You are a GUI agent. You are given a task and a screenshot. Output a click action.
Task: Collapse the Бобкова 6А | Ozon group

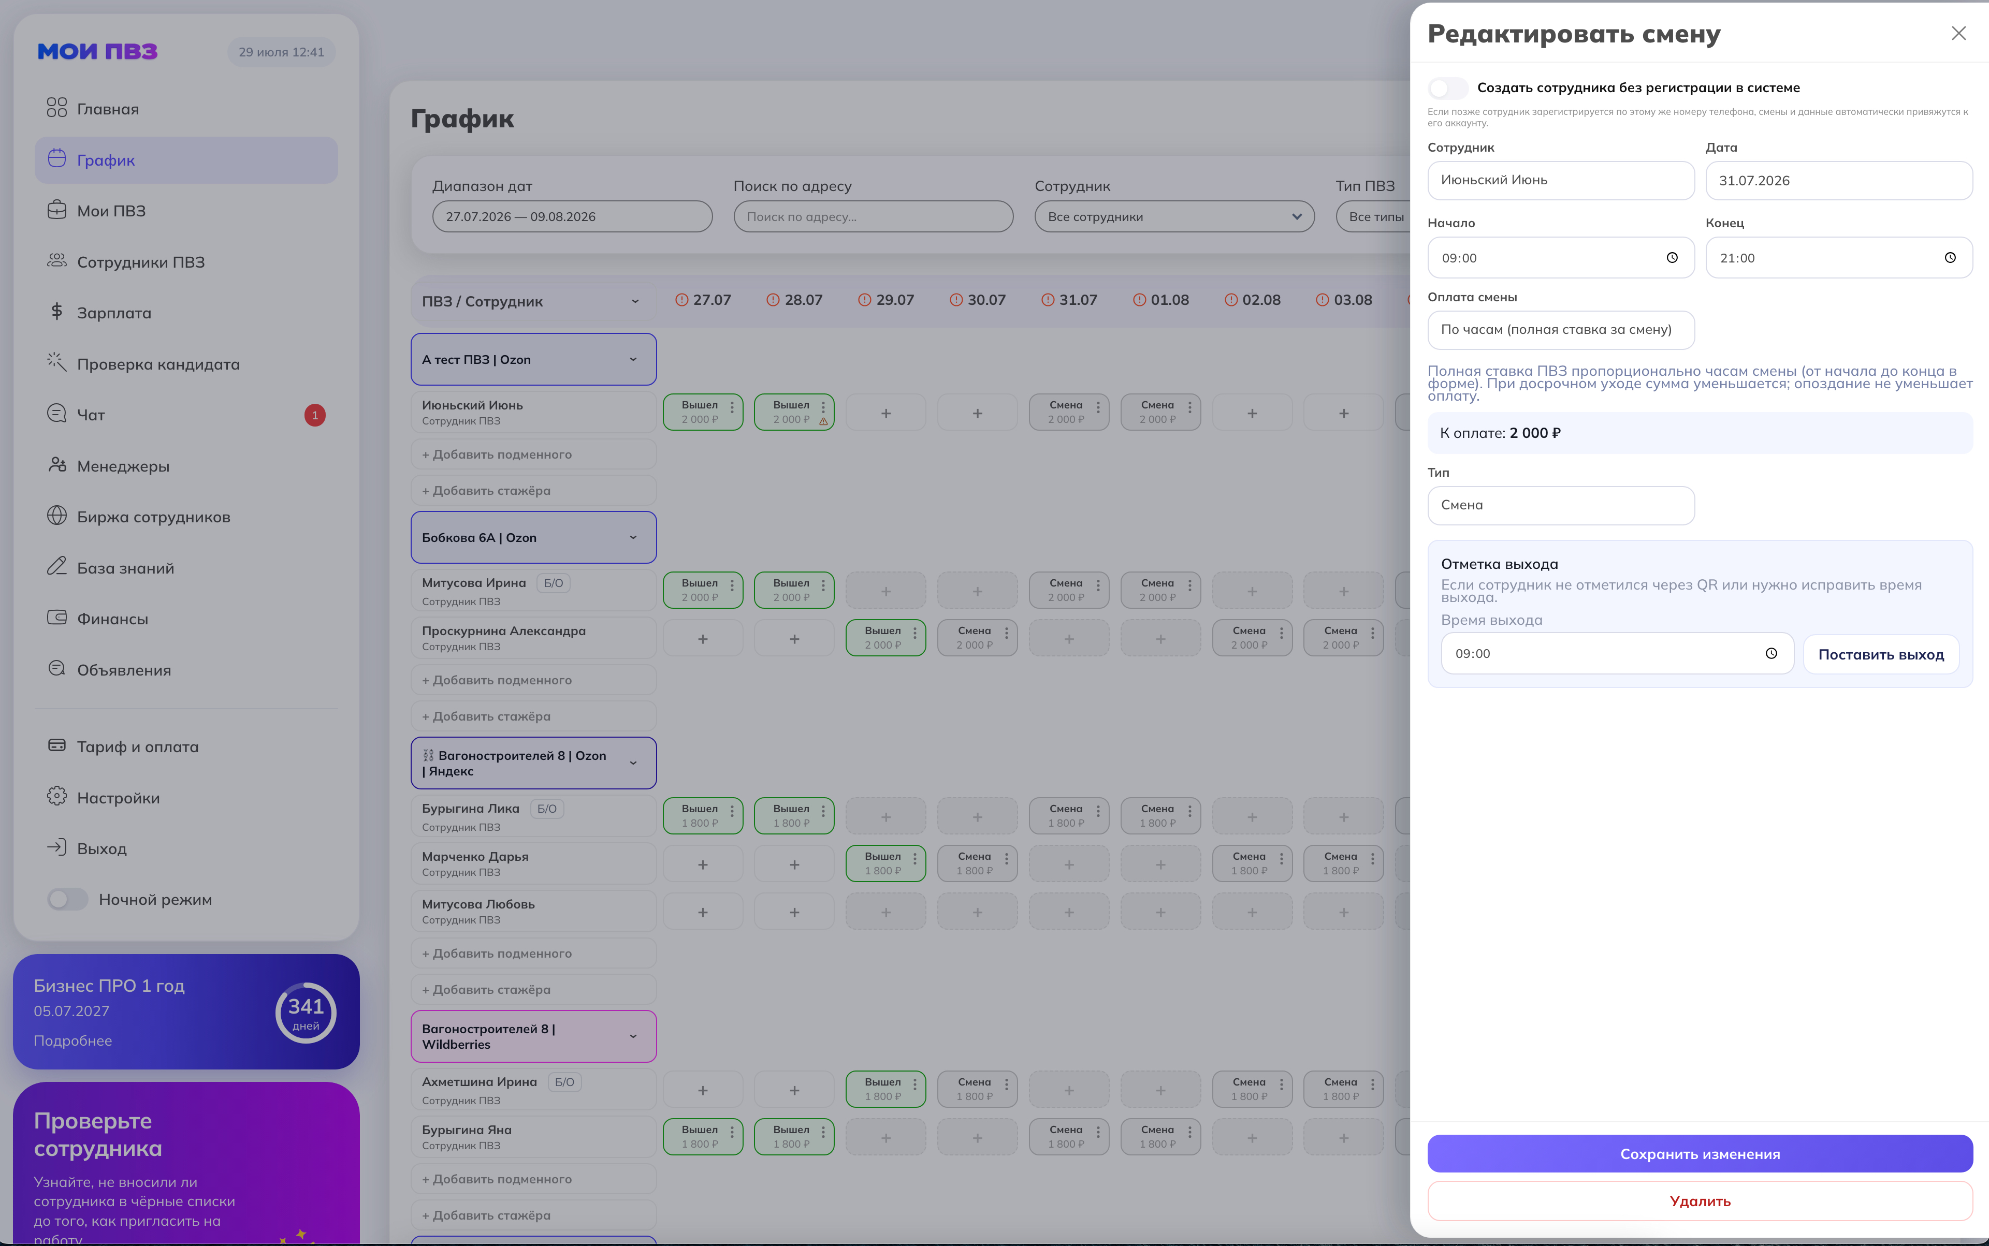633,537
